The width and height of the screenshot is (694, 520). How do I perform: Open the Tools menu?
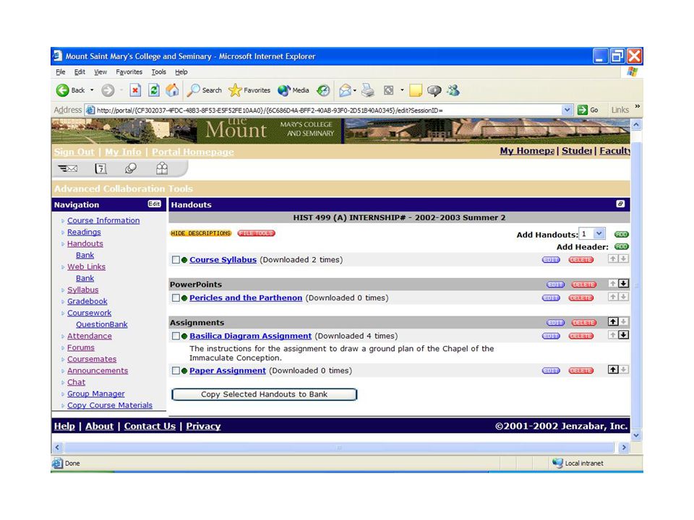pyautogui.click(x=158, y=71)
